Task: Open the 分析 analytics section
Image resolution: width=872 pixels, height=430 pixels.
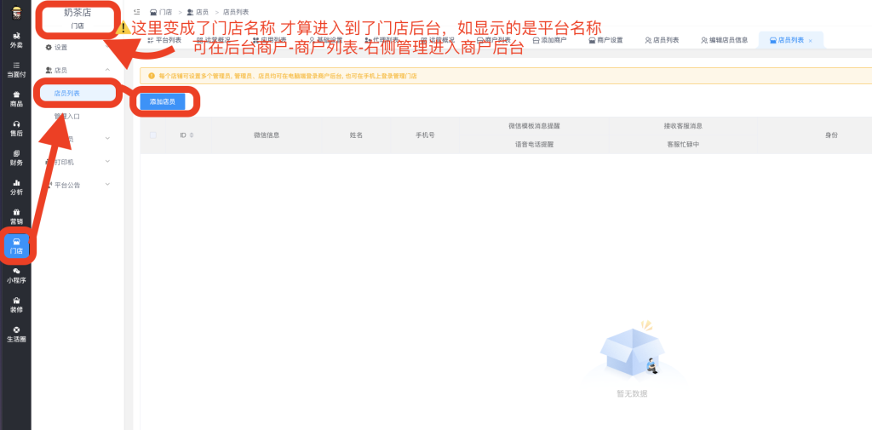Action: 15,186
